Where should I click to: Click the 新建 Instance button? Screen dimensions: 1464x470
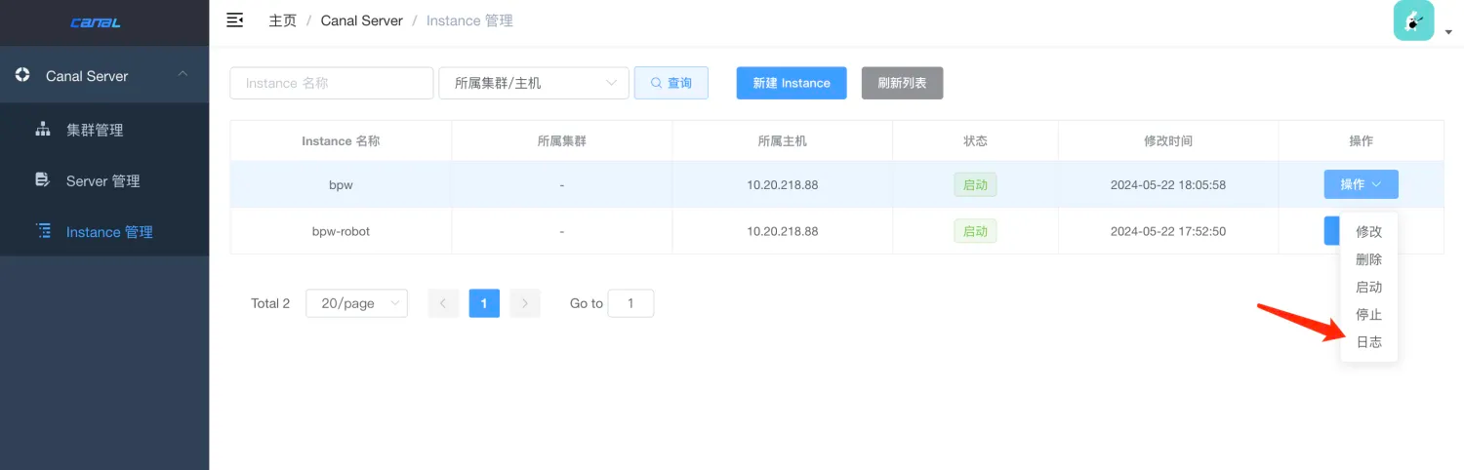(x=792, y=83)
